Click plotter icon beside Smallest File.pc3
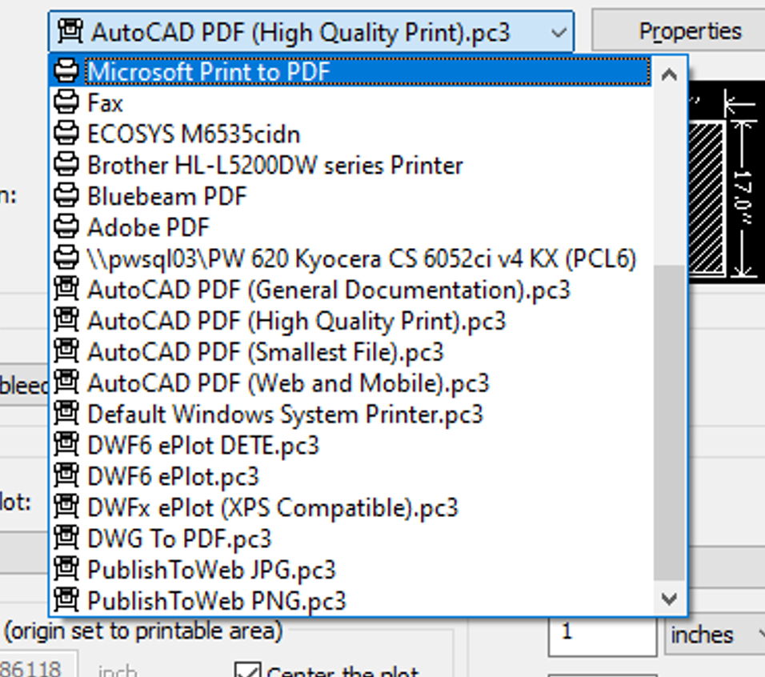The height and width of the screenshot is (677, 765). (66, 351)
